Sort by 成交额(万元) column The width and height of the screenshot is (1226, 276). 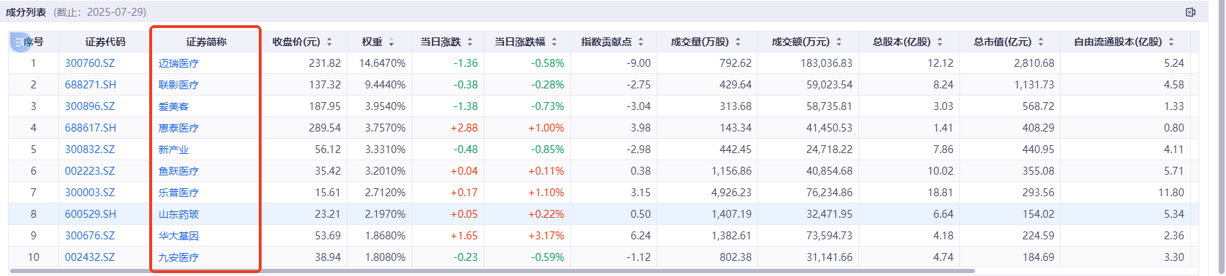click(839, 42)
